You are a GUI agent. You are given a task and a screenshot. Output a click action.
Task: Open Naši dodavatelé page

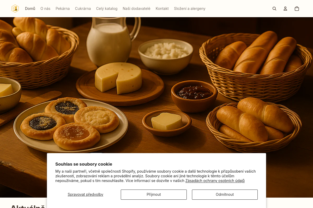[x=136, y=9]
